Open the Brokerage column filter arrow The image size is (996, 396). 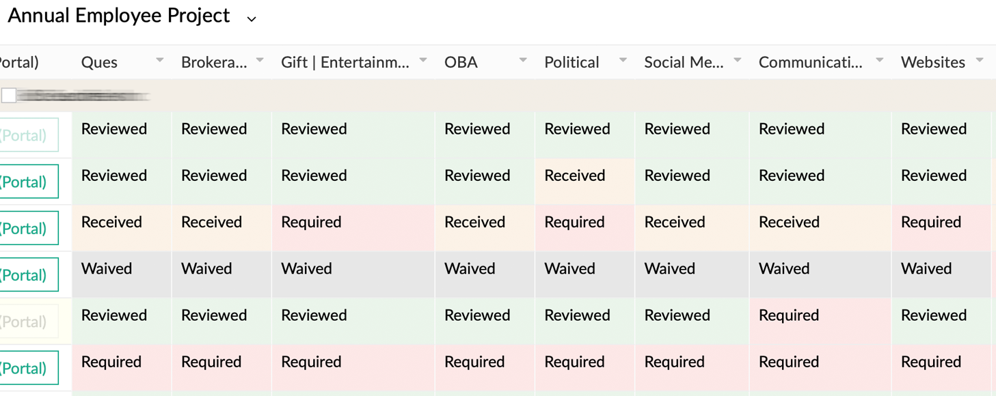tap(260, 61)
